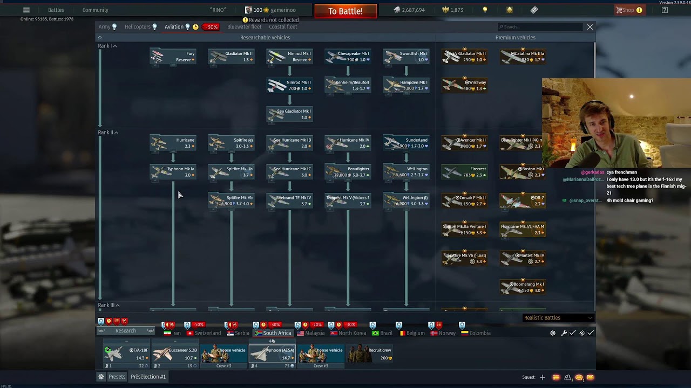Screen dimensions: 691x388
Task: Click the Rewards not collected warning icon
Action: point(245,20)
